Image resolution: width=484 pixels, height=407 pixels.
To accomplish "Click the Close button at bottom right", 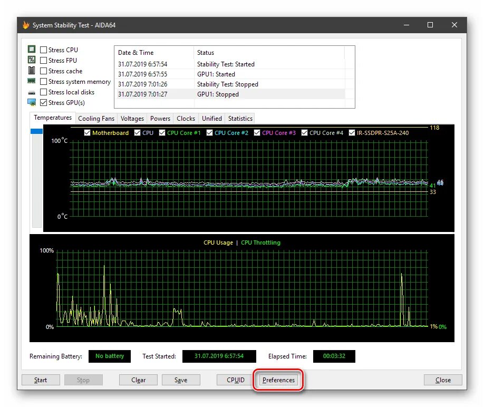I will point(443,380).
